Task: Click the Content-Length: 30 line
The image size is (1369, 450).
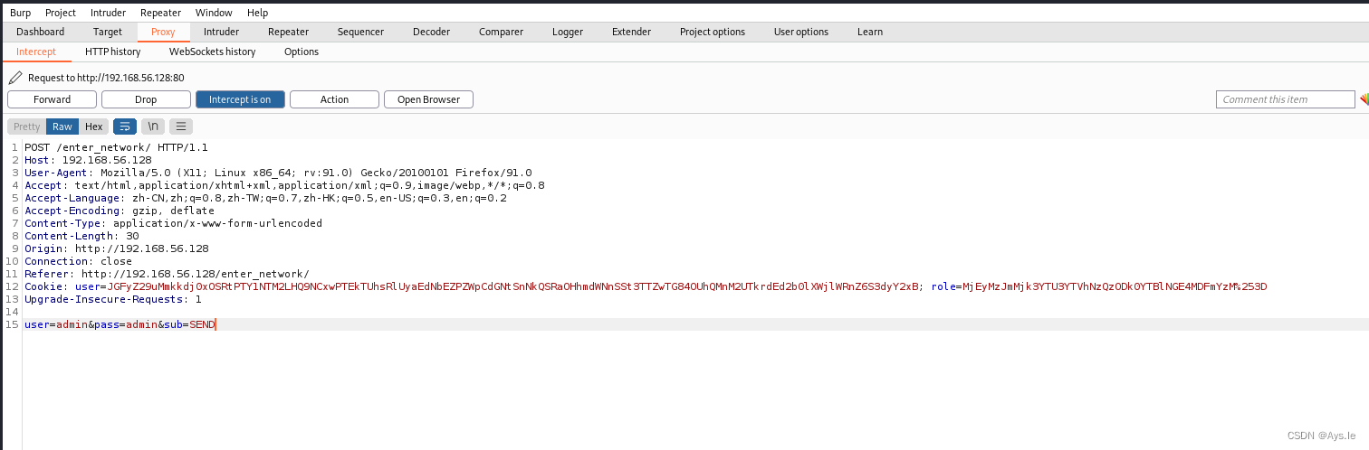Action: tap(81, 236)
